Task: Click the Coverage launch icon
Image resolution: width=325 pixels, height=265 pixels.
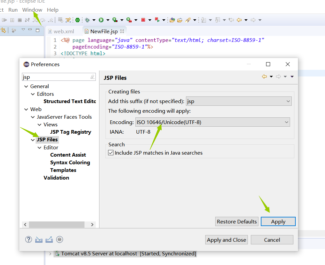Action: click(x=115, y=20)
